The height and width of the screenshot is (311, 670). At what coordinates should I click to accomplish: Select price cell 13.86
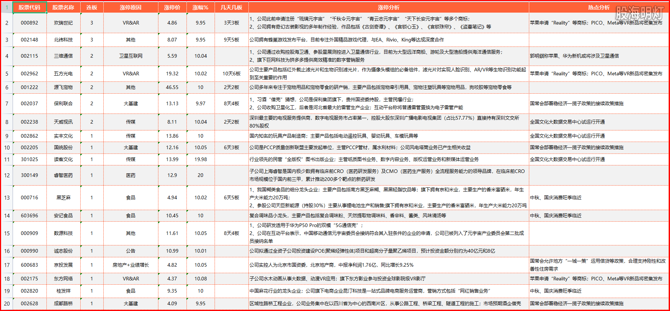point(172,136)
